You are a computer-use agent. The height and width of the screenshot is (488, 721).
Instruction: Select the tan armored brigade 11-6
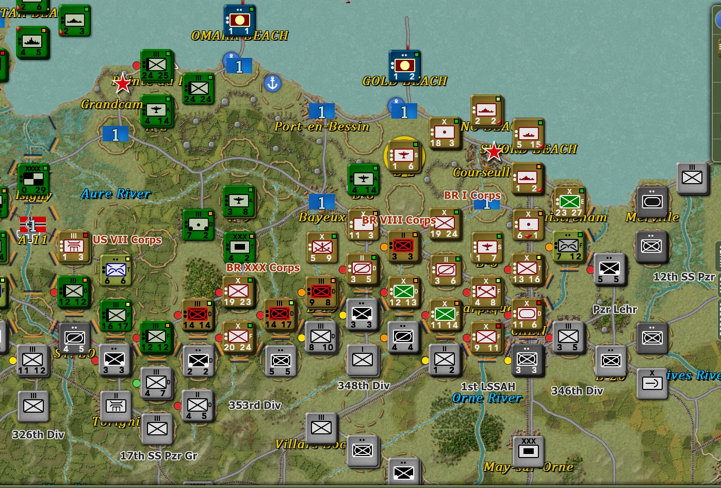click(x=528, y=314)
